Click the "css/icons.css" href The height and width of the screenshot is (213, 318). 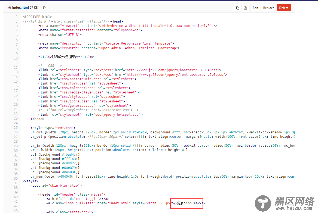pyautogui.click(x=75, y=101)
